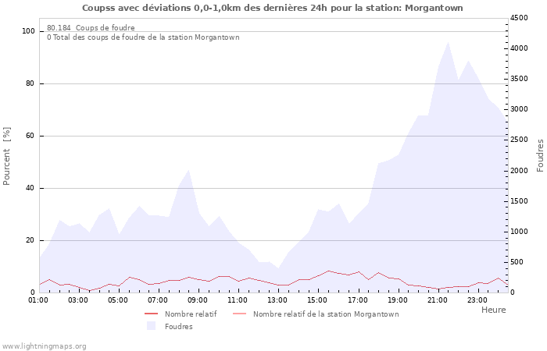Click the 2500 right axis label
This screenshot has height=351, width=547.
click(x=519, y=140)
